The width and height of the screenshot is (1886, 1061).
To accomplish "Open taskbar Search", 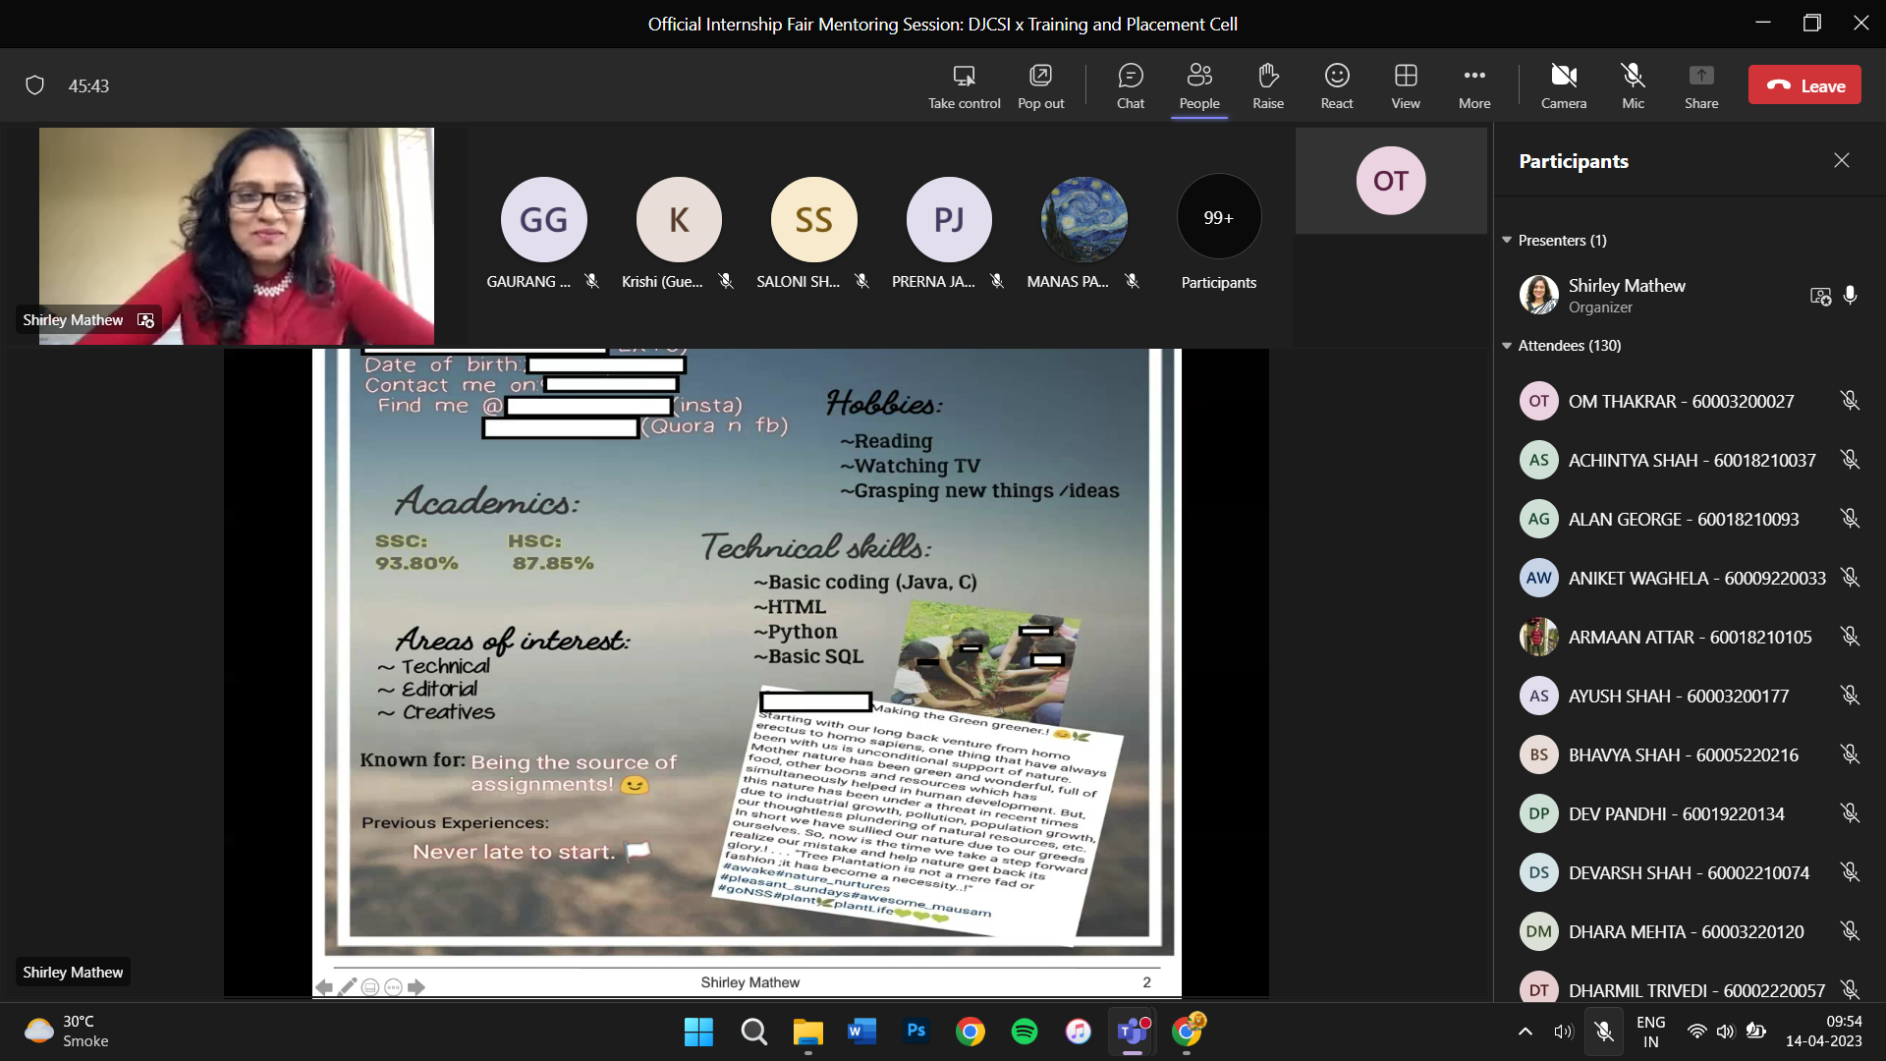I will click(x=753, y=1032).
